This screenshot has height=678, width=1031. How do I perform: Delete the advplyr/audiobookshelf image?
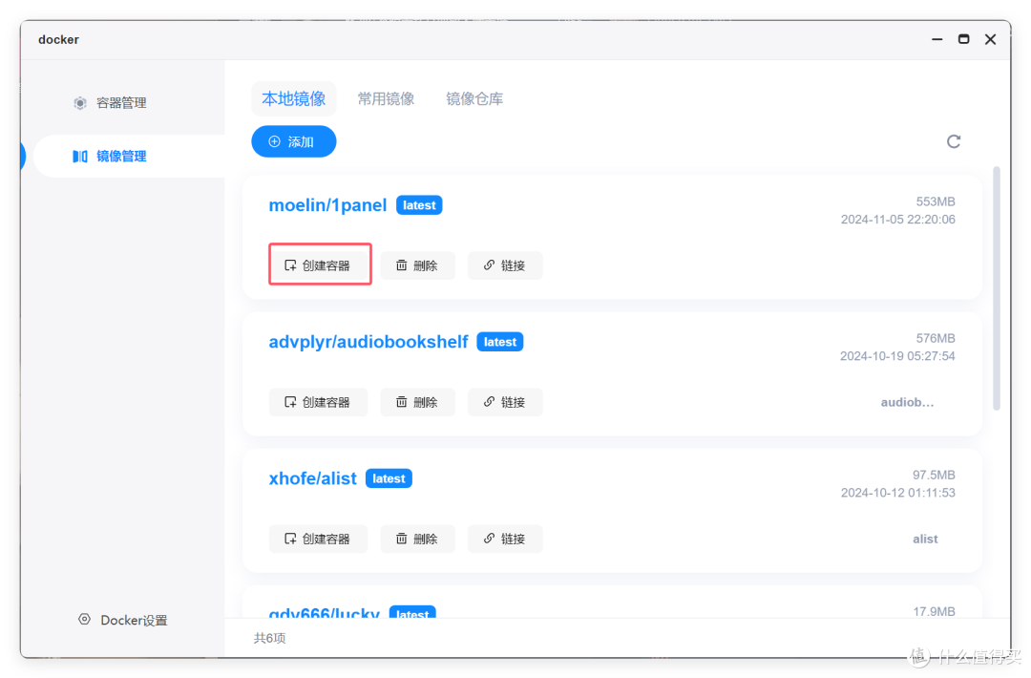tap(417, 402)
